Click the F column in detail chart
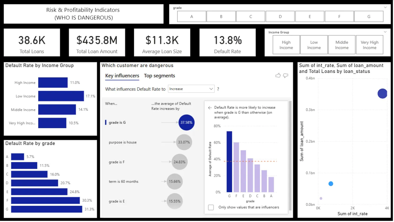 coord(236,167)
